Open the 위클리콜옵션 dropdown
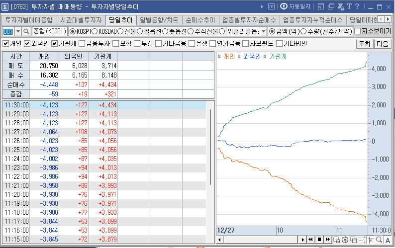This screenshot has height=248, width=395. (x=263, y=31)
